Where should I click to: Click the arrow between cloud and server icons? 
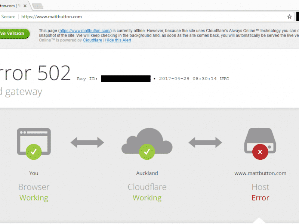205,142
